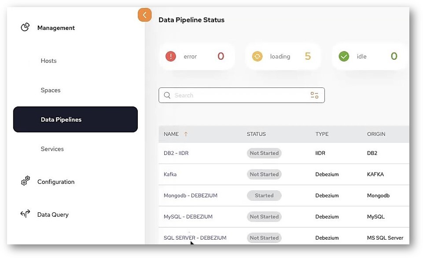The width and height of the screenshot is (423, 258).
Task: Click Debezium type cell in MySQL row
Action: 327,217
